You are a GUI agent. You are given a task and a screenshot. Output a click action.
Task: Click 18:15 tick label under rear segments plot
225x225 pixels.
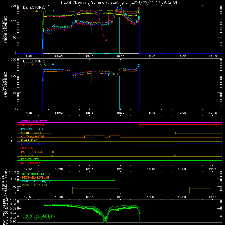(x=89, y=113)
